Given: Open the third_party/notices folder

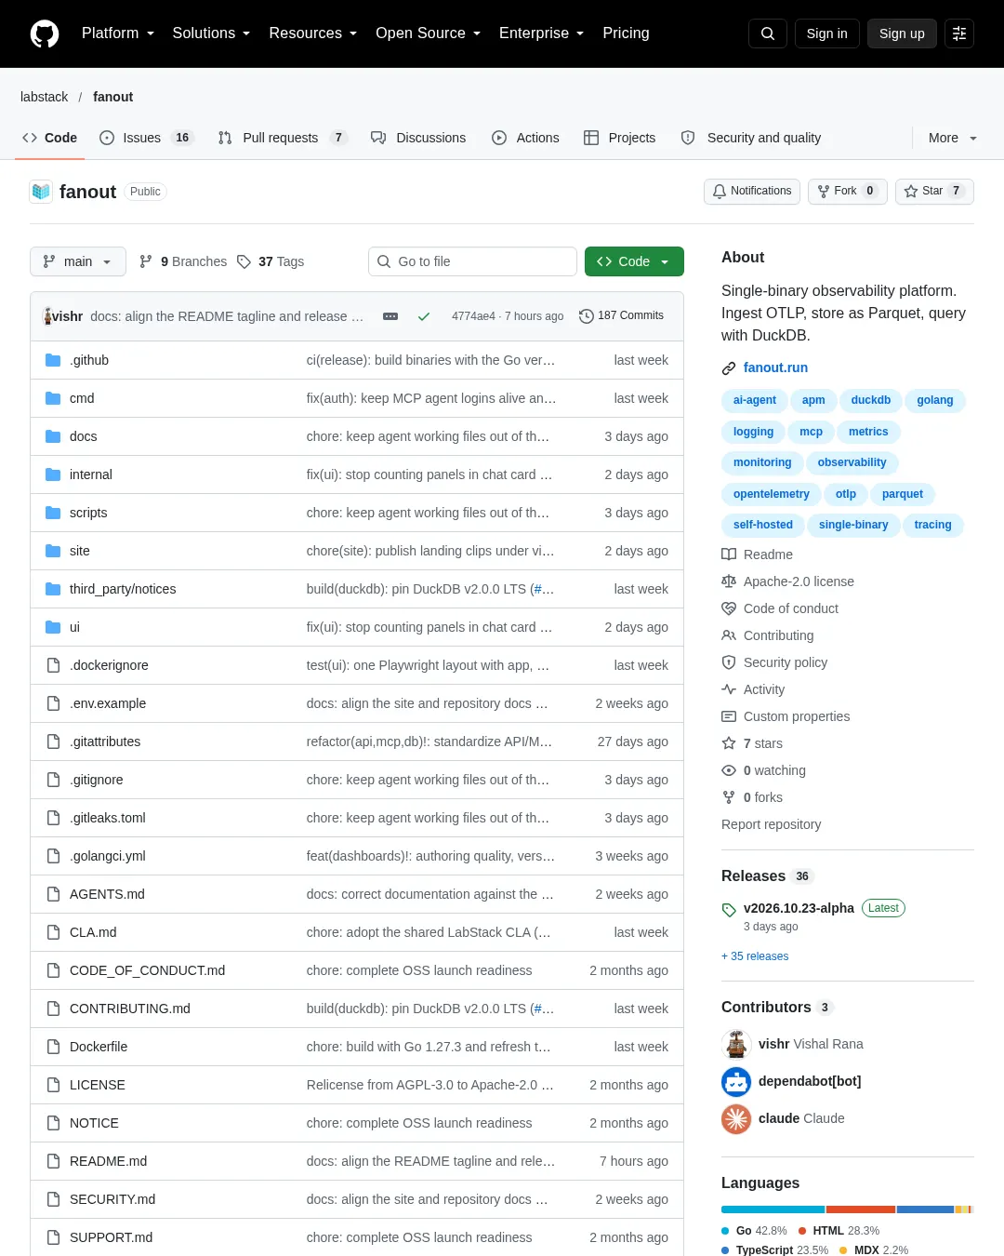Looking at the screenshot, I should coord(123,589).
